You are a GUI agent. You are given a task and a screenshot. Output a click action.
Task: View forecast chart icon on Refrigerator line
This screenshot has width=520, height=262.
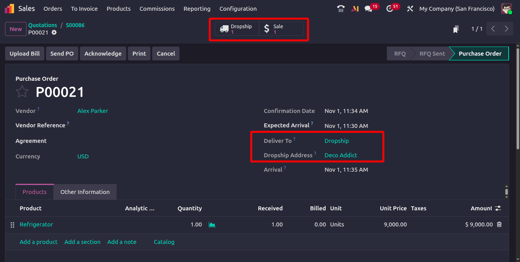click(x=212, y=224)
